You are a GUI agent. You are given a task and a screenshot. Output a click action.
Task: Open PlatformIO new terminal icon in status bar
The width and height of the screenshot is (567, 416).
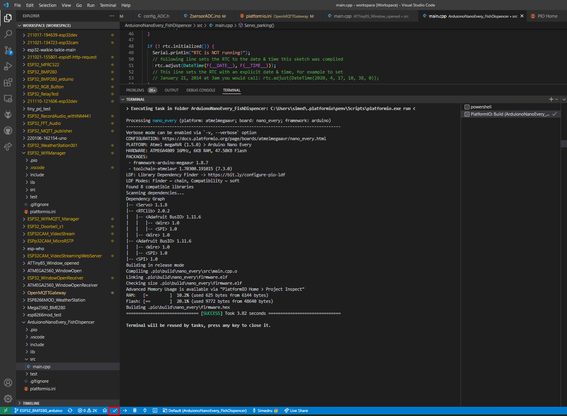pyautogui.click(x=155, y=410)
